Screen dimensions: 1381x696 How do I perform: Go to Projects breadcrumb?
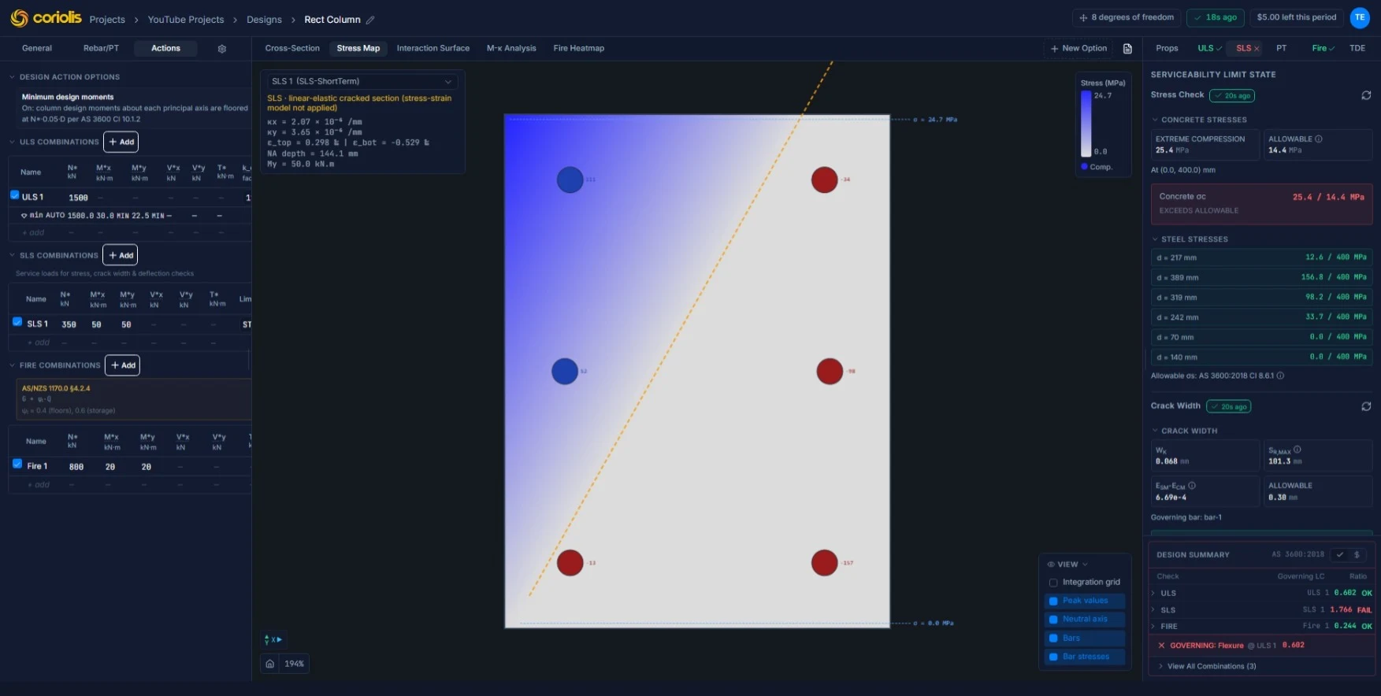click(107, 20)
